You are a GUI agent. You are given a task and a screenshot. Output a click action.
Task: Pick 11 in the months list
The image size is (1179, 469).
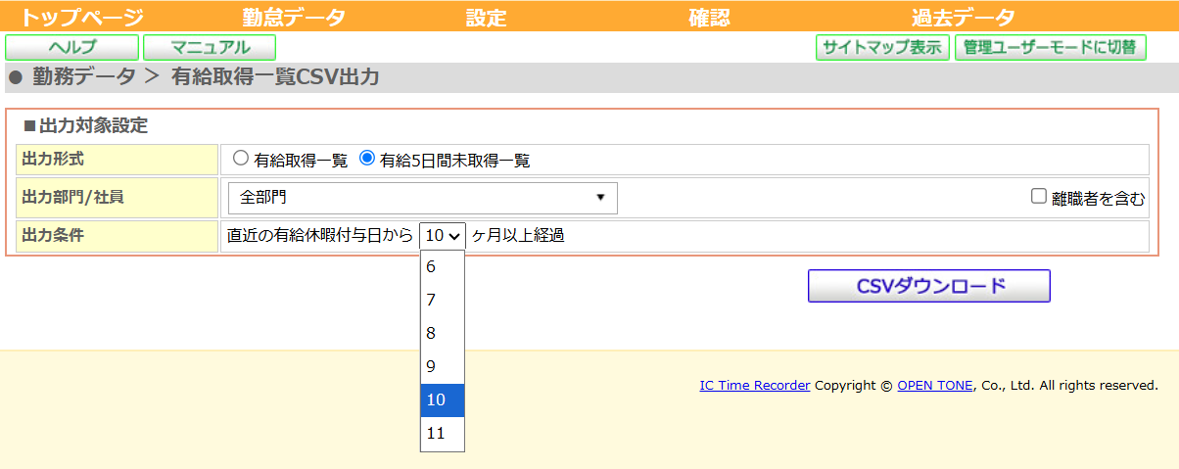[442, 433]
